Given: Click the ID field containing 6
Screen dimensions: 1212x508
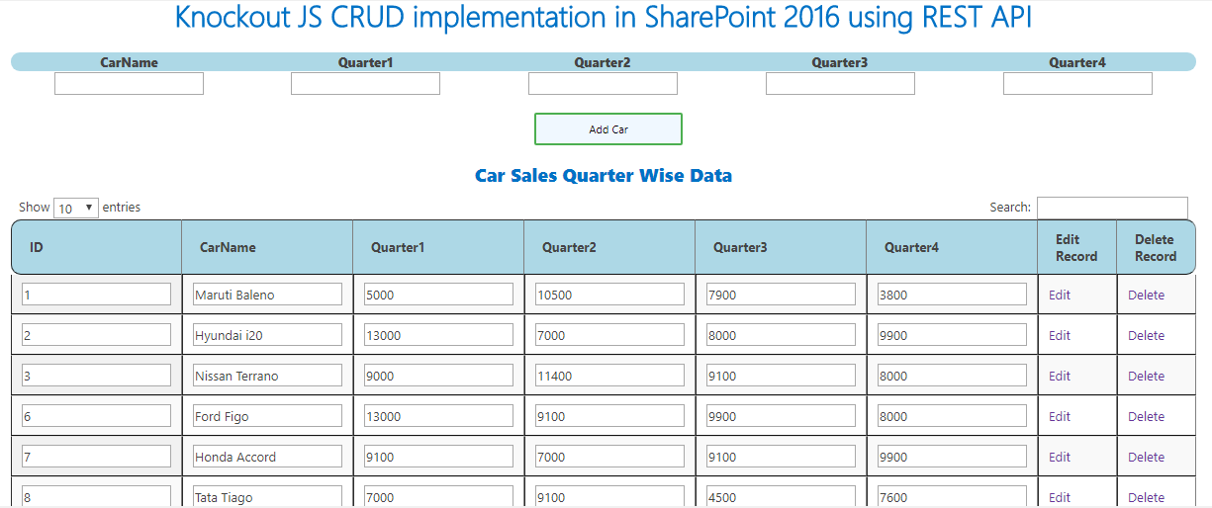Looking at the screenshot, I should pyautogui.click(x=96, y=416).
